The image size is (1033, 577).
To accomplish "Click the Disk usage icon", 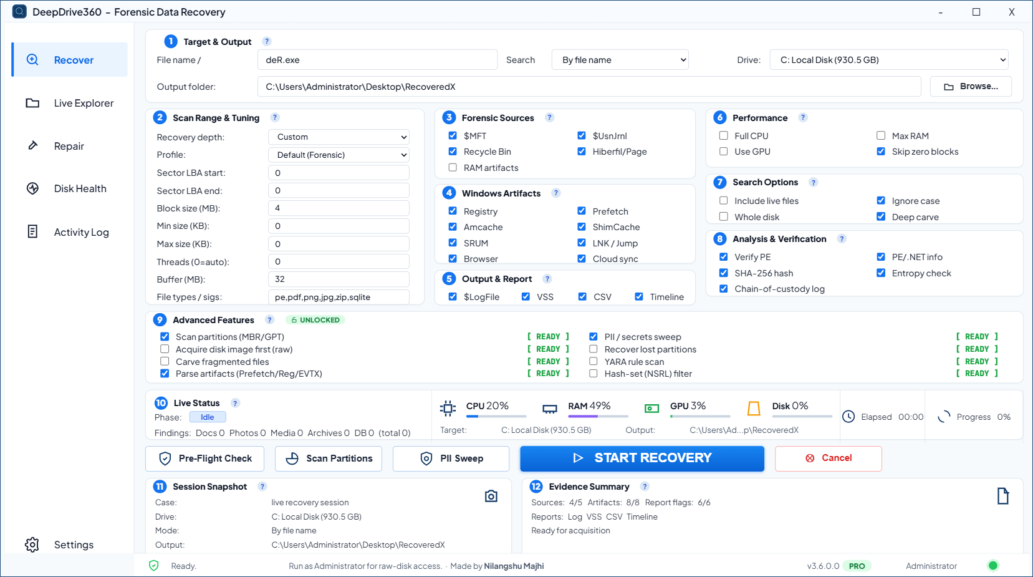I will 754,409.
